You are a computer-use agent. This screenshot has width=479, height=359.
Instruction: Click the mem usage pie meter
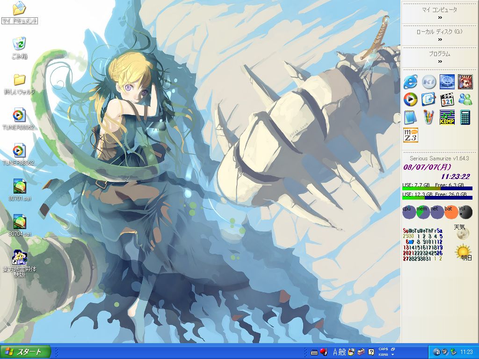[423, 212]
